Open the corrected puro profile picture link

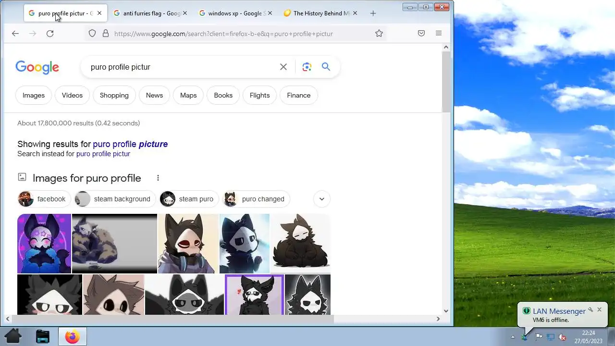tap(130, 144)
